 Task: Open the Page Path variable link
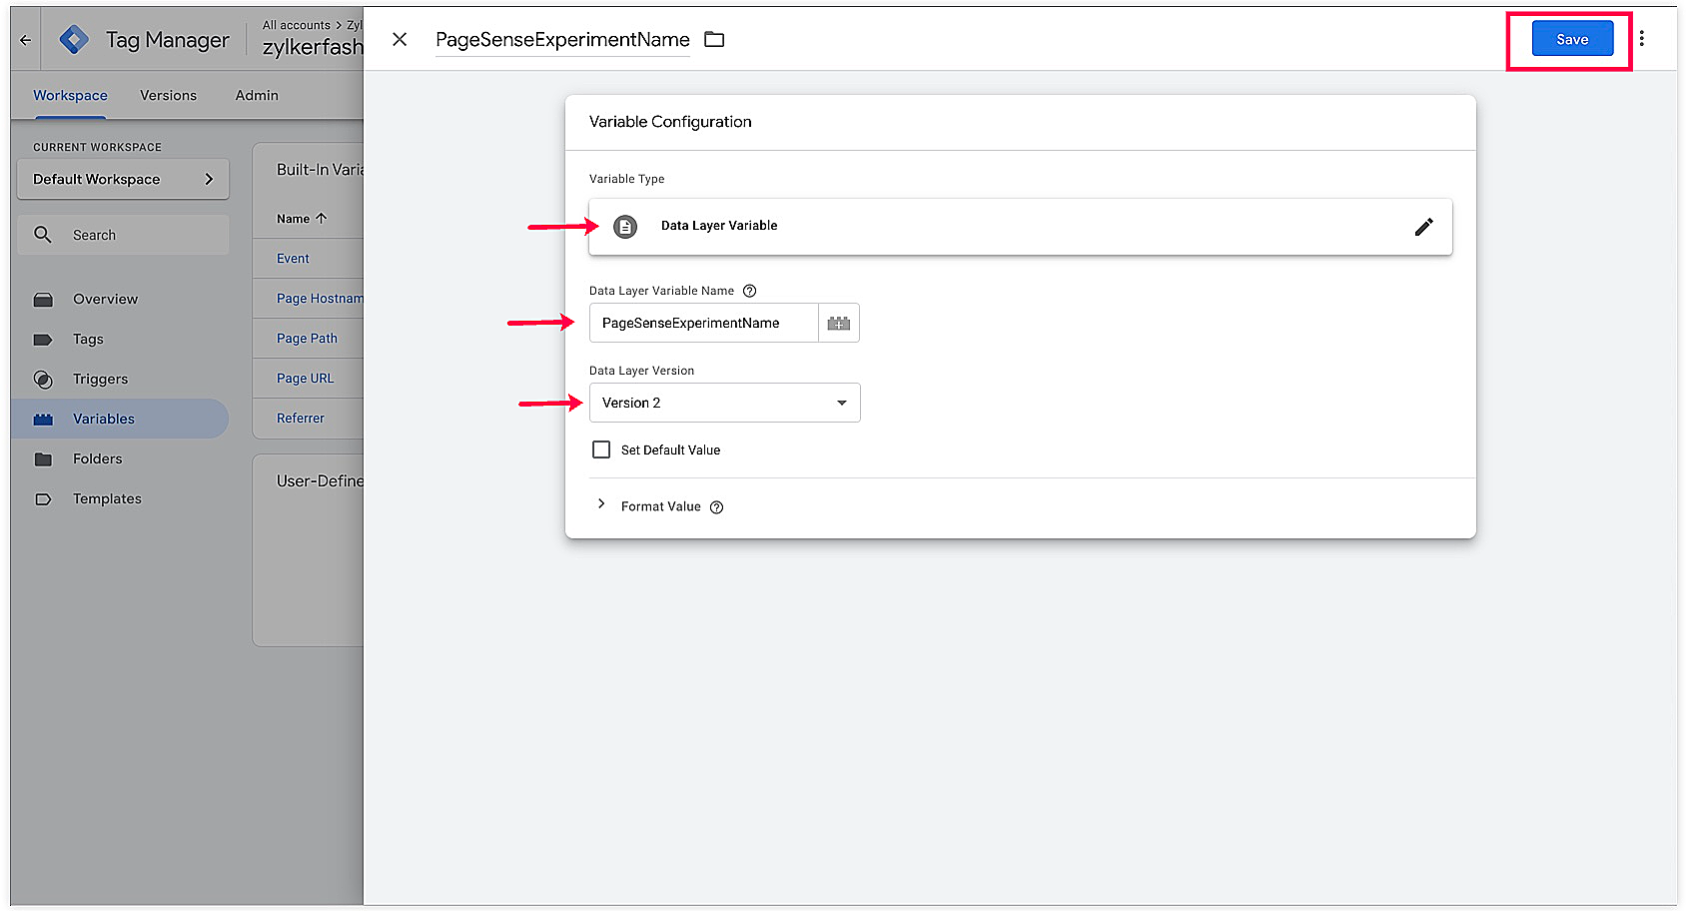point(307,339)
